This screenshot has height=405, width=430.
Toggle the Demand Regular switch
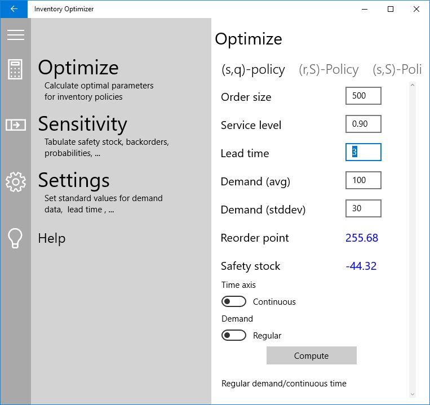click(x=234, y=336)
